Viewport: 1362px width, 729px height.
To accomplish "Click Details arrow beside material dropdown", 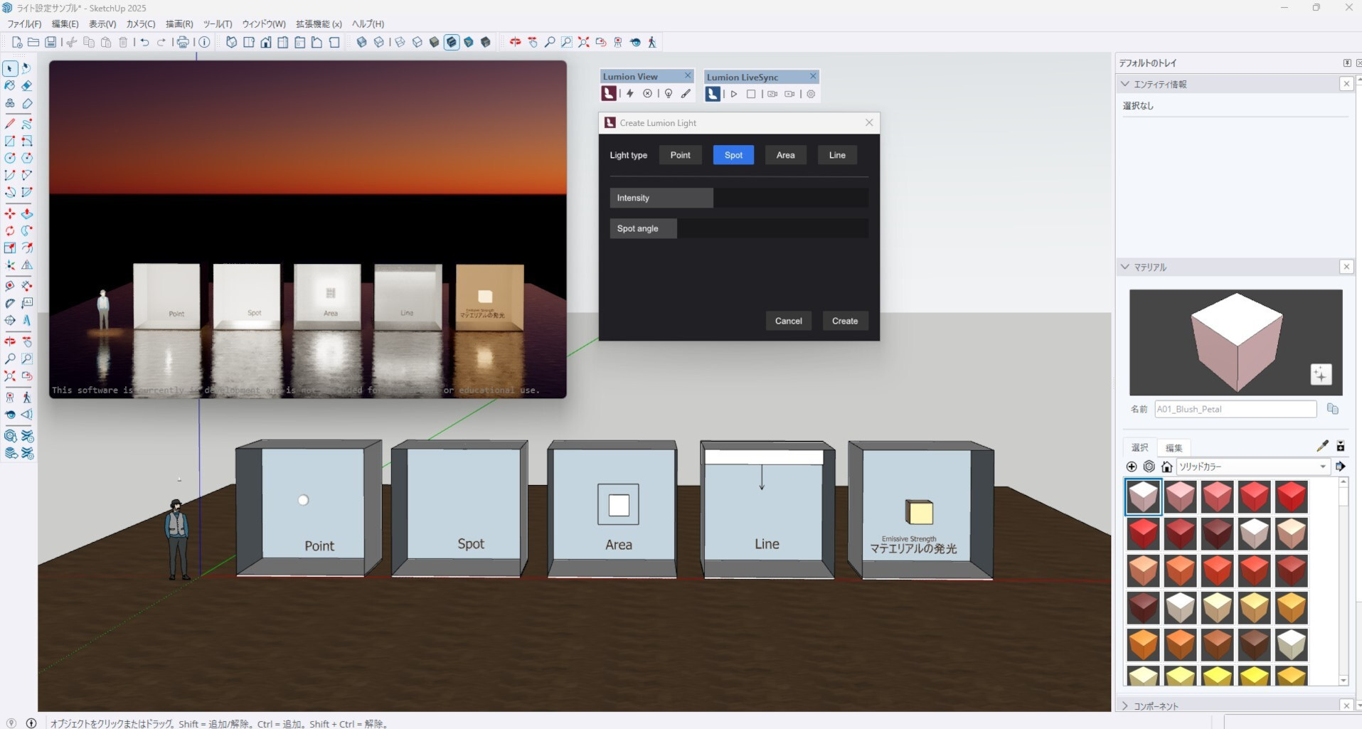I will click(x=1341, y=467).
